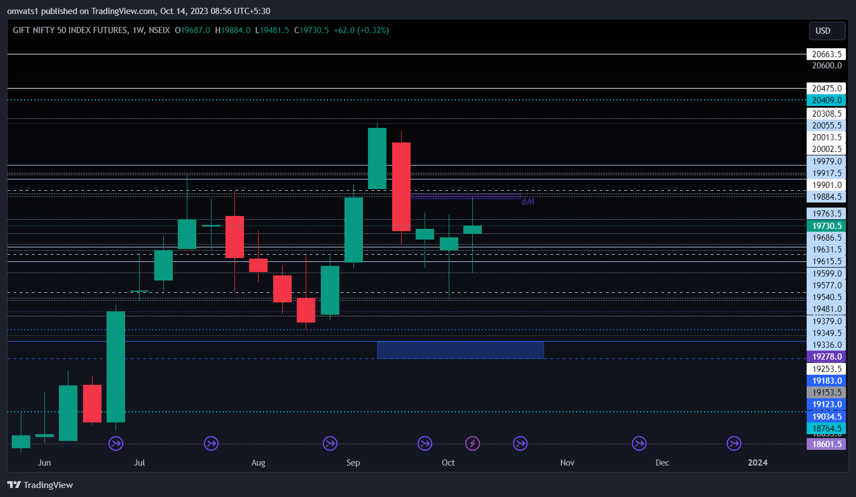Click the open value O19687.0

click(192, 30)
